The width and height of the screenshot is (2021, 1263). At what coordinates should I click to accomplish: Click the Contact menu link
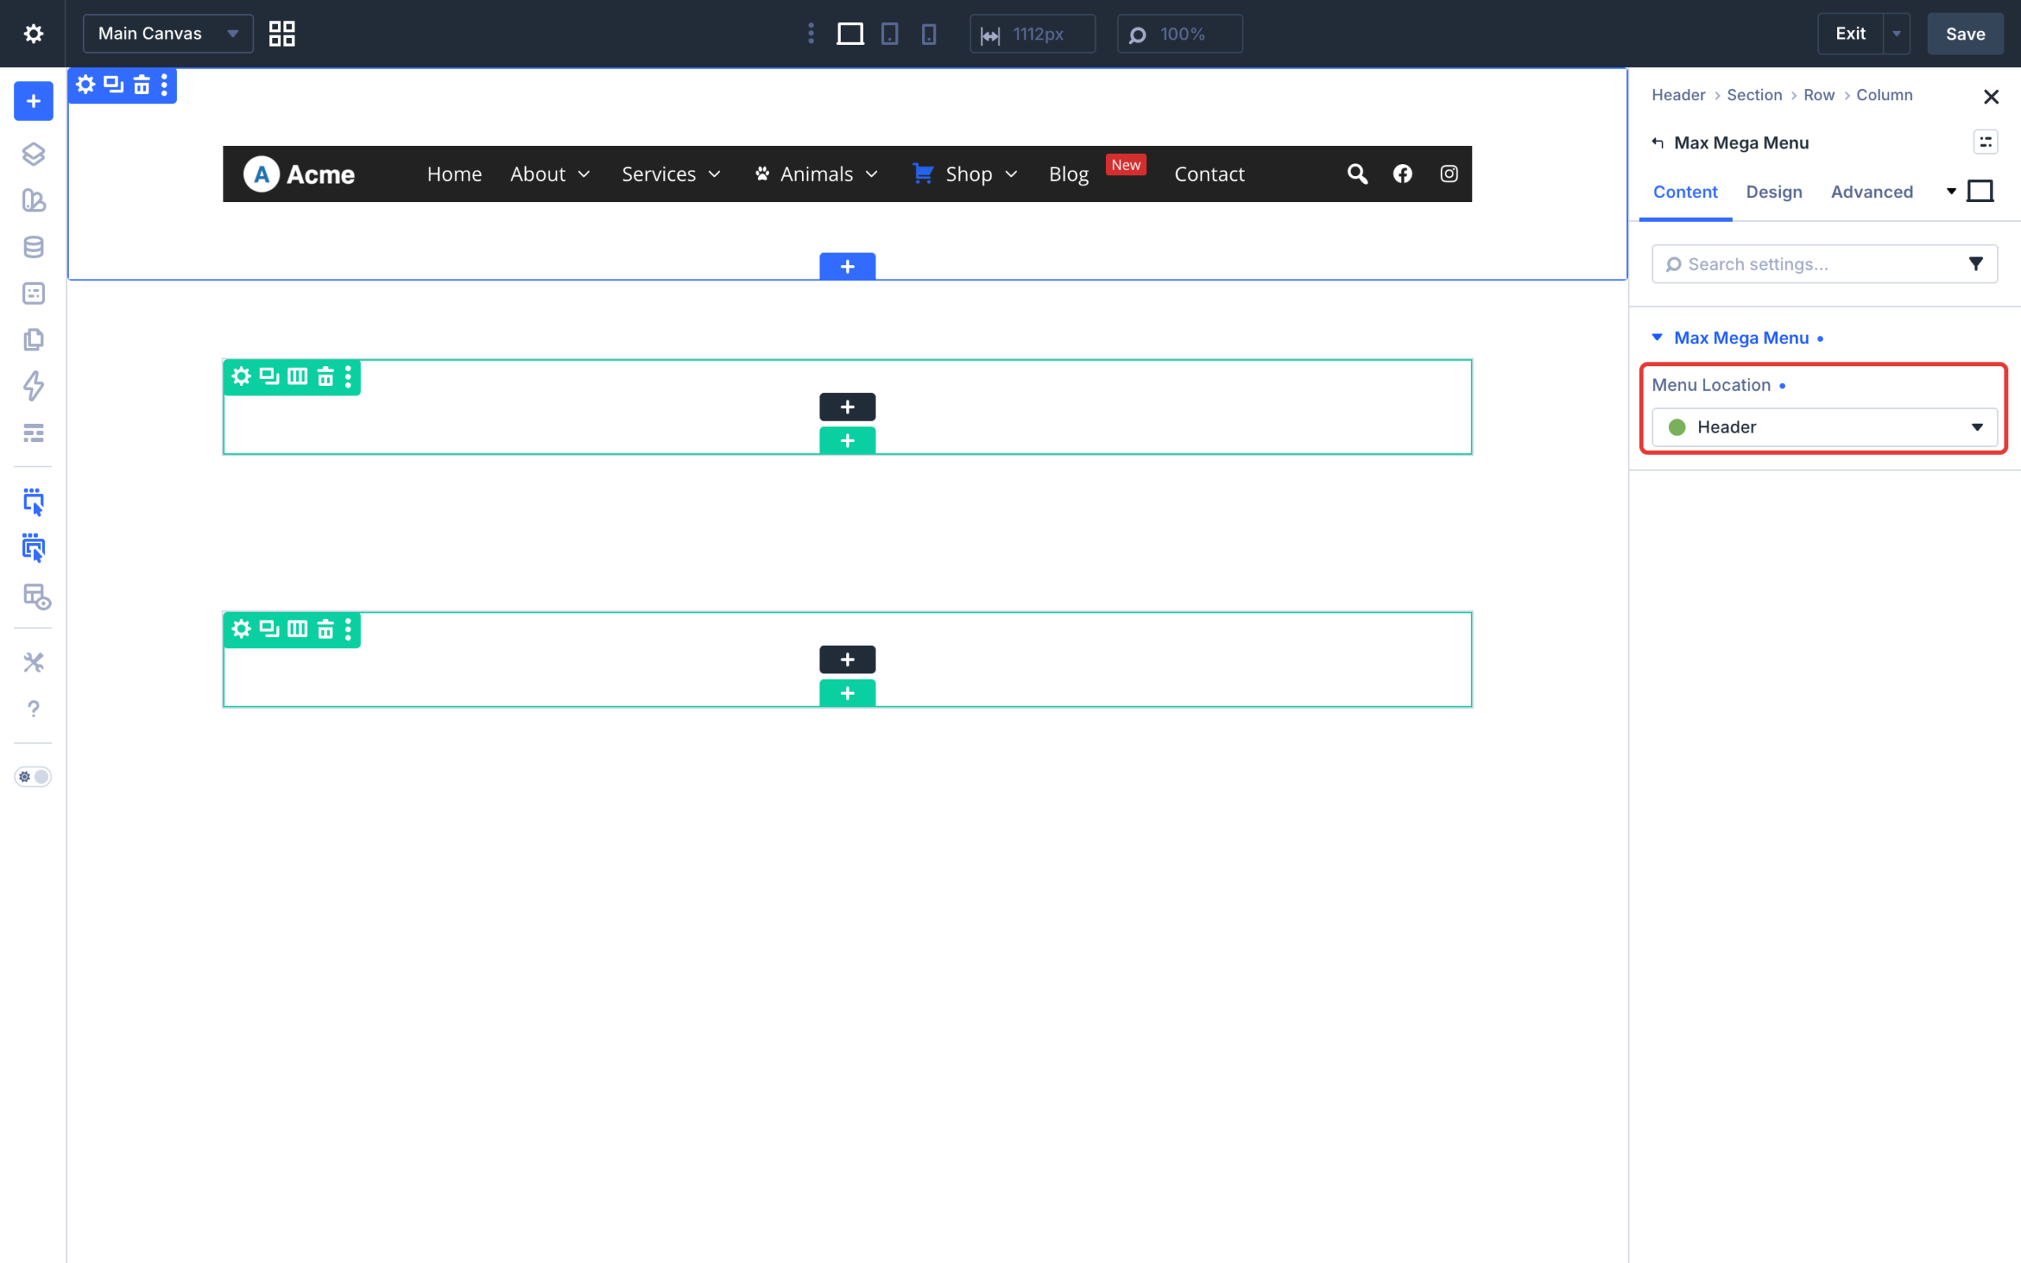tap(1209, 174)
